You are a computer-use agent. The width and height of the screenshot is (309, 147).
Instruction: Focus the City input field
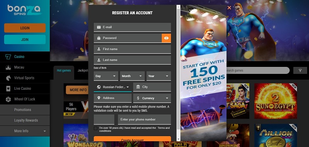click(x=152, y=87)
